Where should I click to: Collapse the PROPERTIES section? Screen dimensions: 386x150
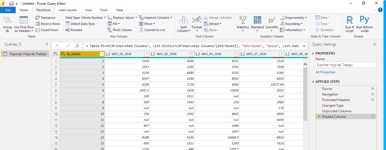pos(313,53)
